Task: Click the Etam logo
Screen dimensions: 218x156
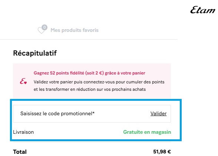Action: (x=203, y=10)
